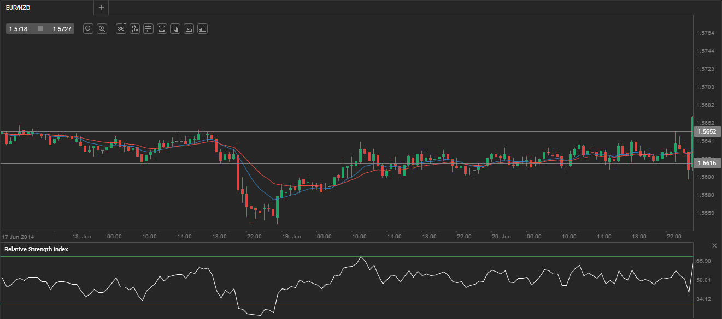Open the candlestick chart type menu
722x319 pixels.
point(134,29)
